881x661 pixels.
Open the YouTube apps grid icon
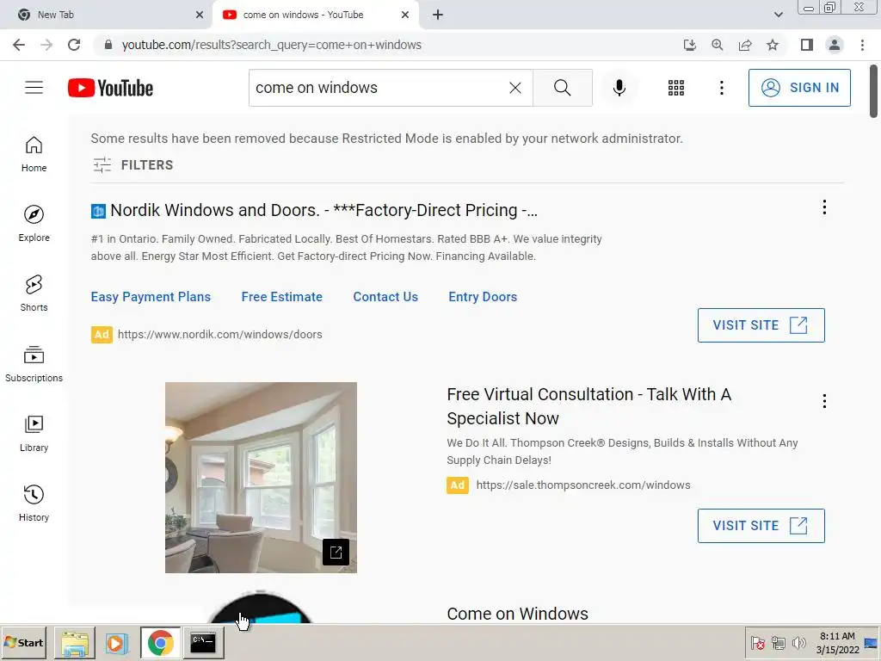click(x=676, y=88)
